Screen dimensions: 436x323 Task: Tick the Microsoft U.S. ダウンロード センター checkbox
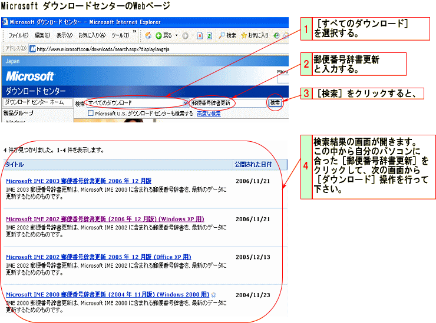[91, 113]
